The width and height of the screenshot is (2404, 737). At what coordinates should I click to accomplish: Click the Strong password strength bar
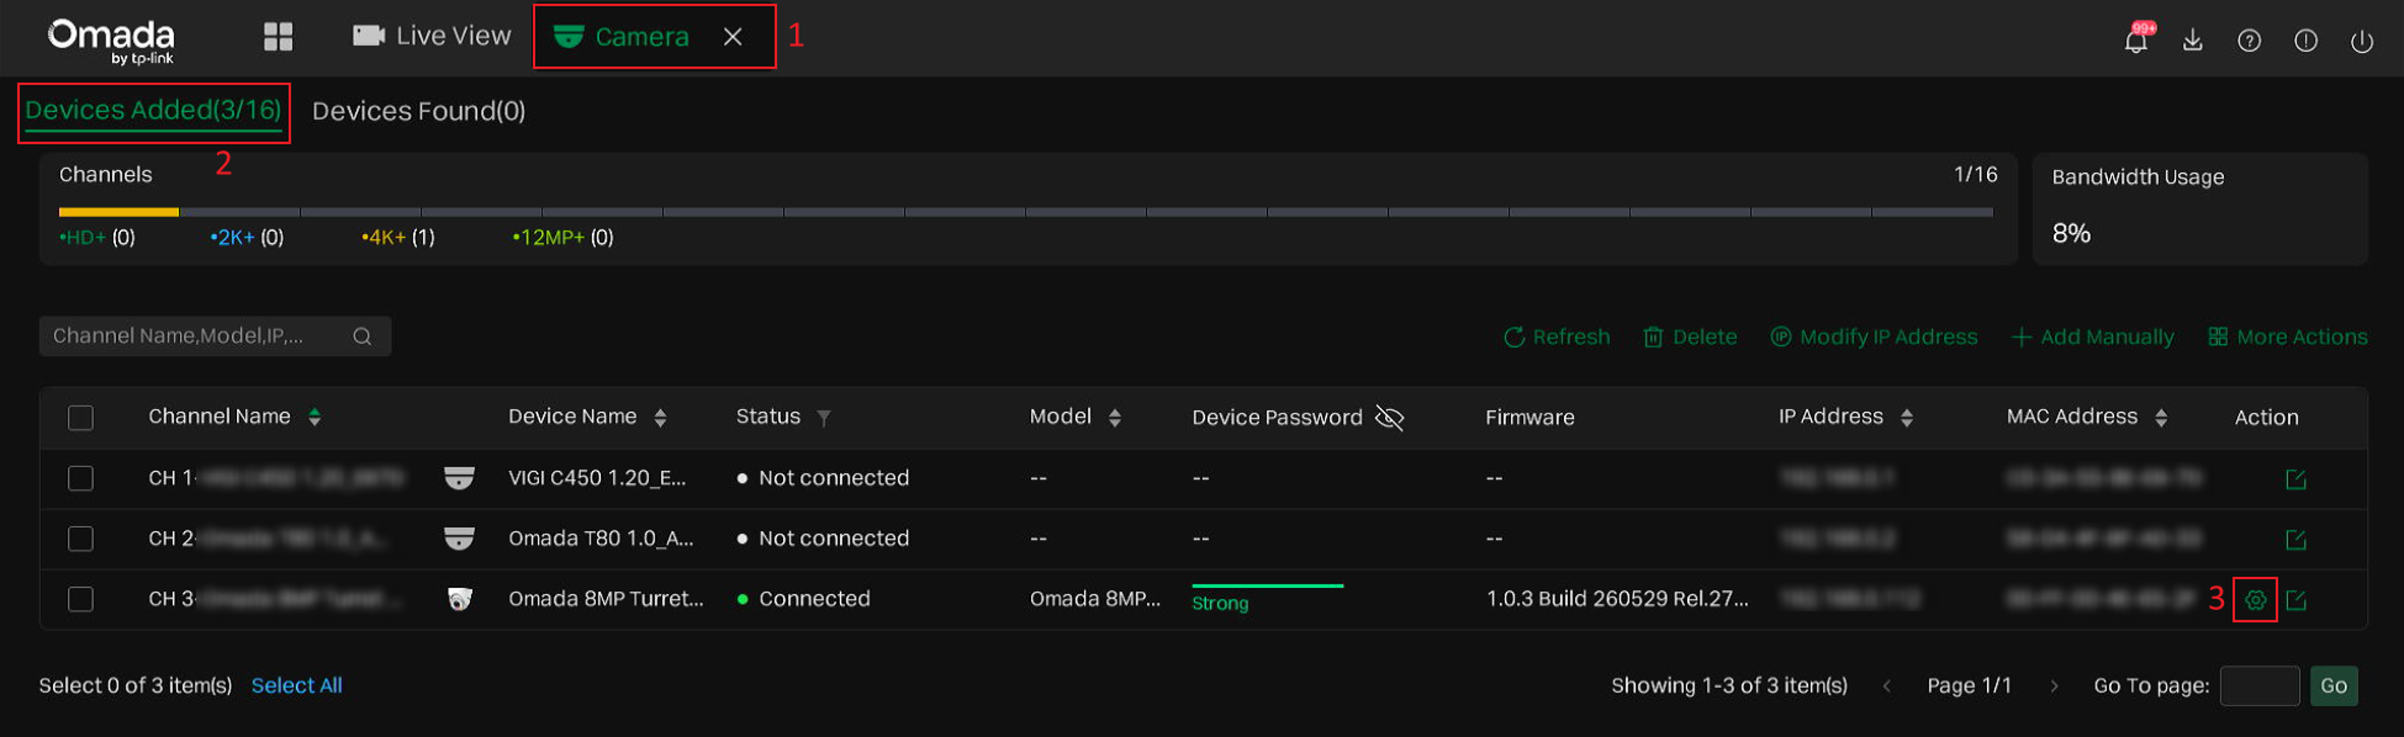tap(1267, 585)
